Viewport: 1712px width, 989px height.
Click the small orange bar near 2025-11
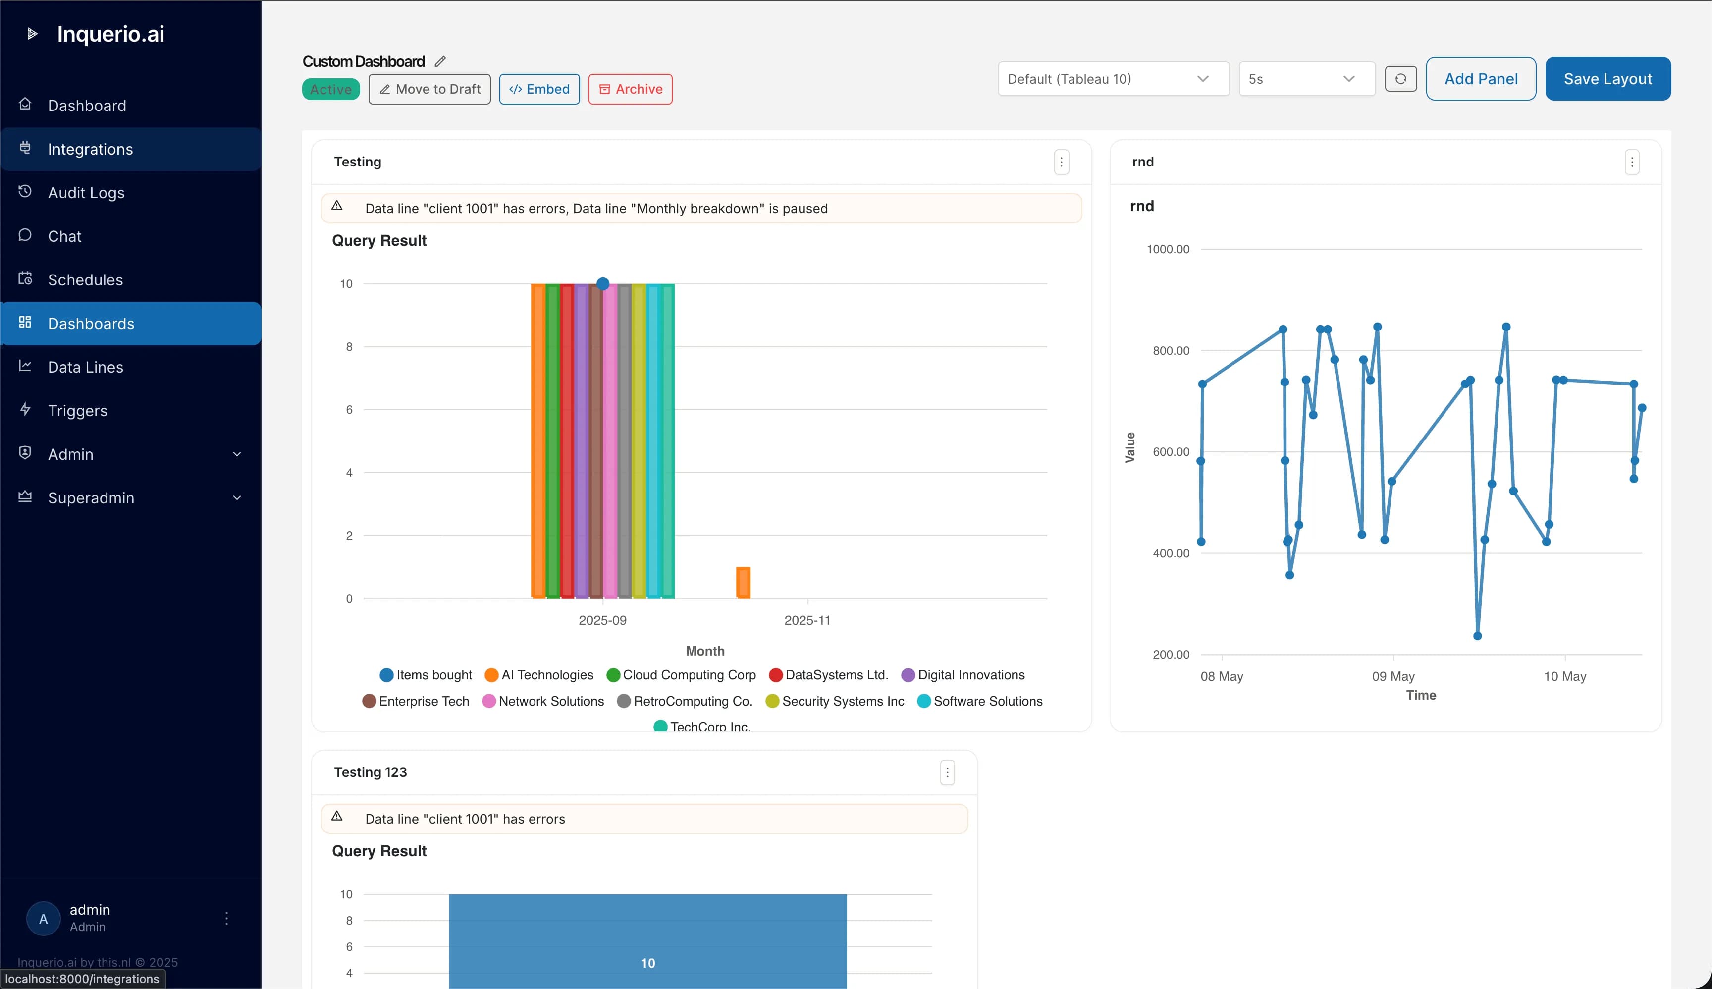[x=743, y=583]
